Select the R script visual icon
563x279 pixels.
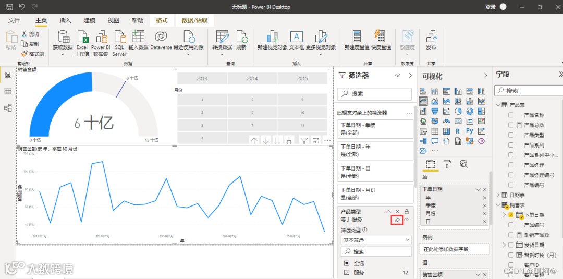pos(458,131)
